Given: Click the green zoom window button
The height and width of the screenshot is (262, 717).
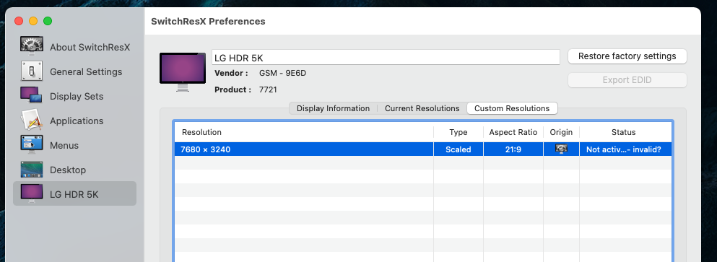Looking at the screenshot, I should pos(48,21).
